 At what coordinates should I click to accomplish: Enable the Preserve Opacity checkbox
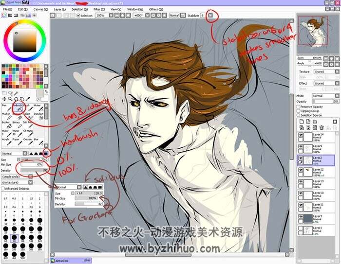point(298,106)
